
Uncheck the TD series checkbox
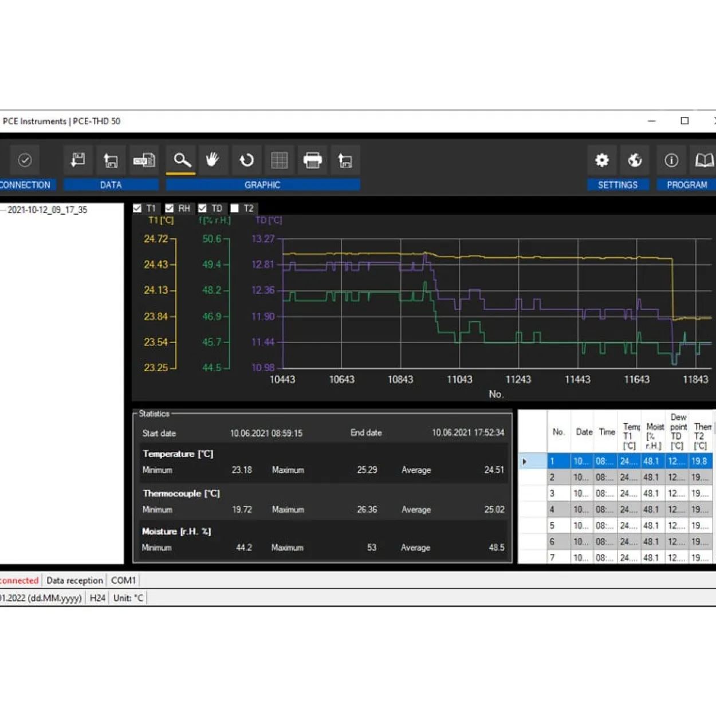coord(202,208)
